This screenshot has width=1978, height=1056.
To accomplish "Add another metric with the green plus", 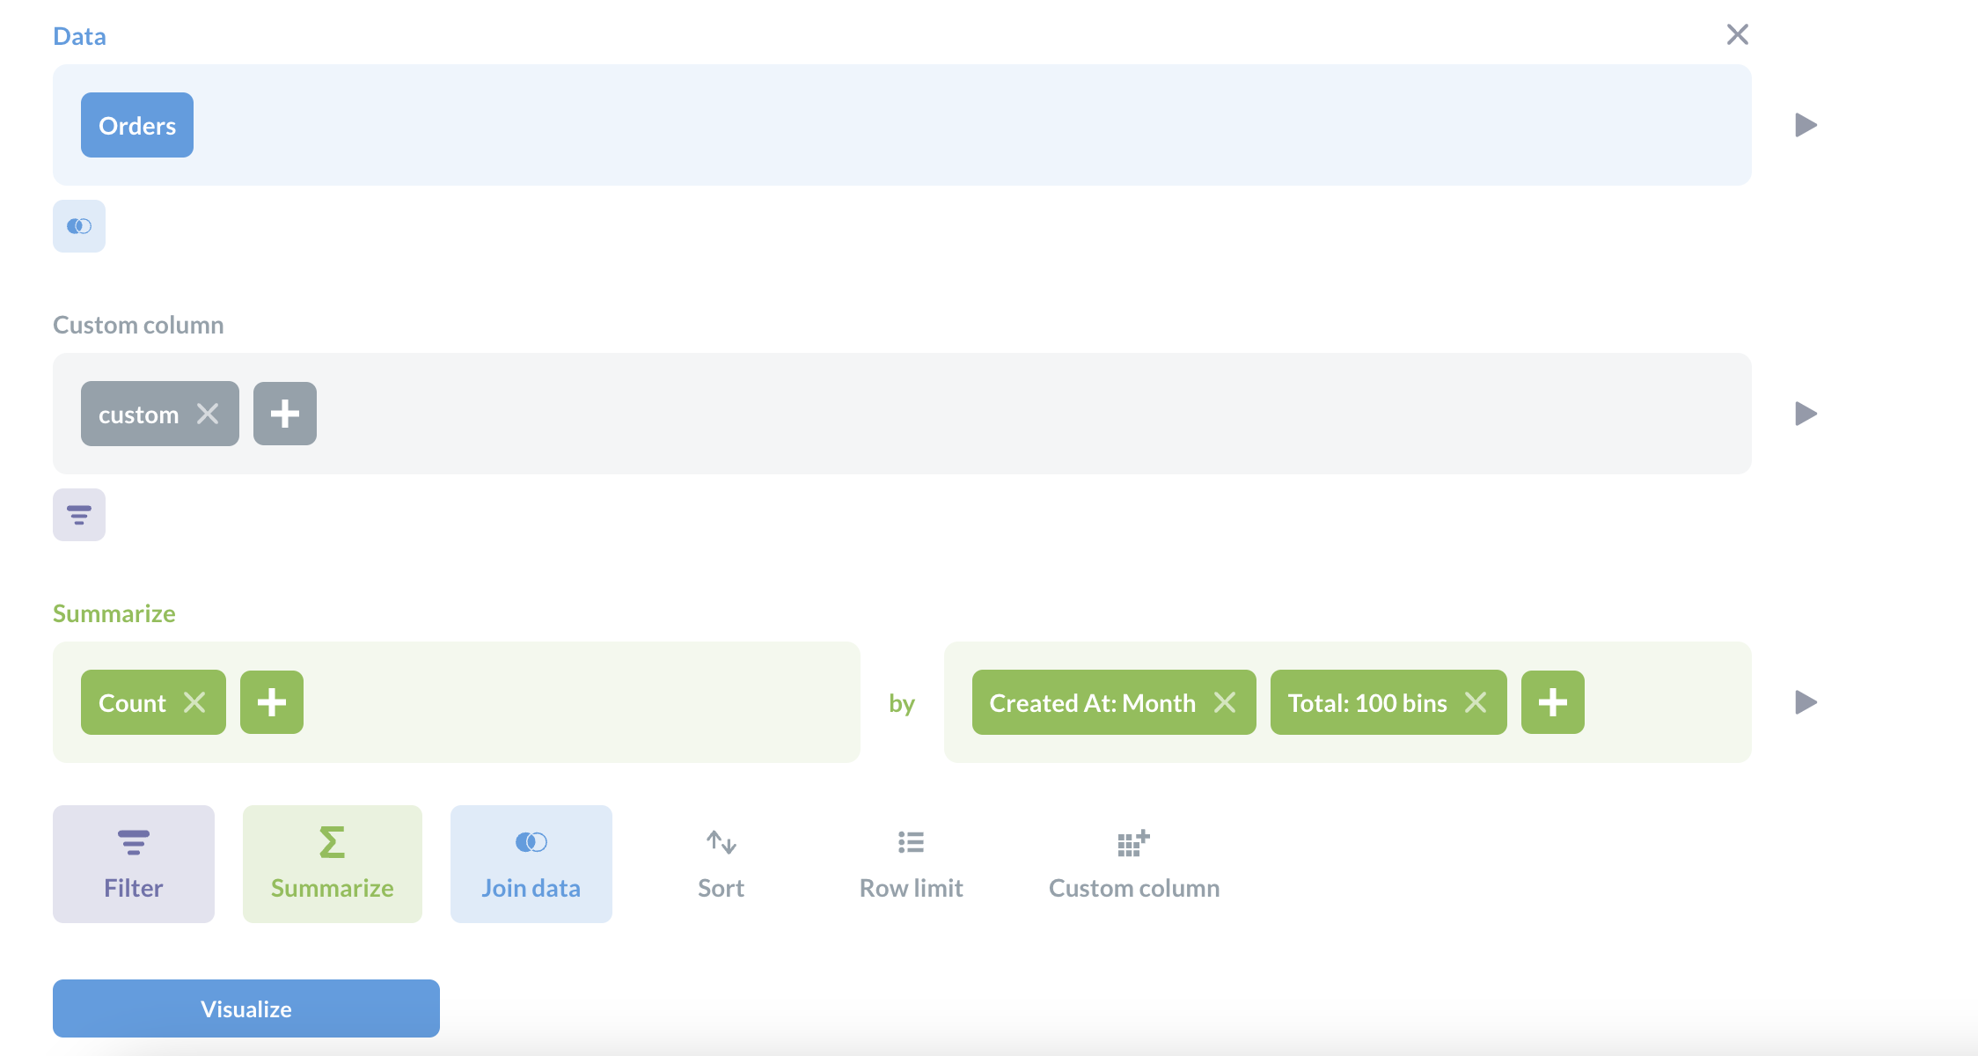I will coord(271,701).
